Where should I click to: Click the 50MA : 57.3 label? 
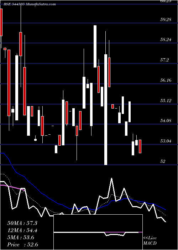[x=22, y=223]
